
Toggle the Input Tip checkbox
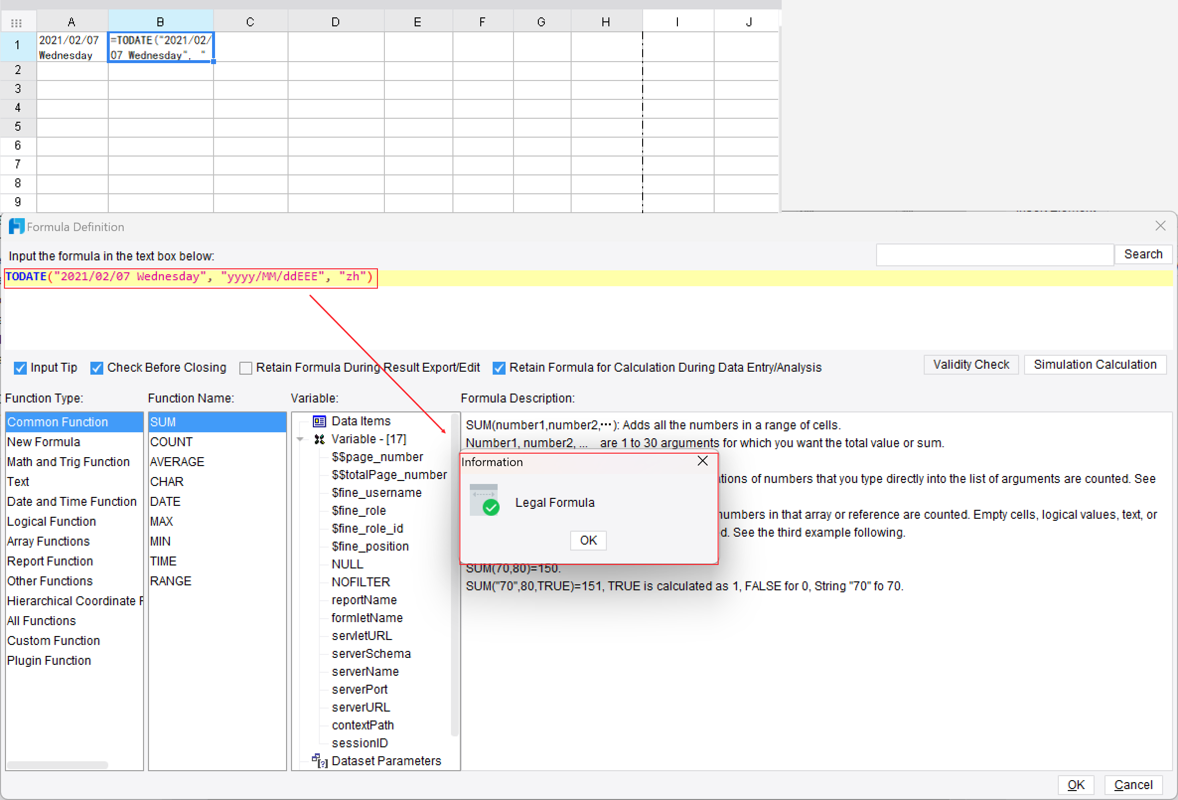[20, 368]
